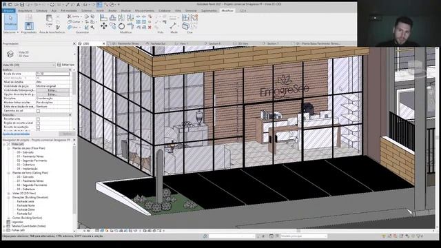The image size is (441, 248).
Task: Expand Vistas 3D (3D View) node
Action: click(9, 194)
